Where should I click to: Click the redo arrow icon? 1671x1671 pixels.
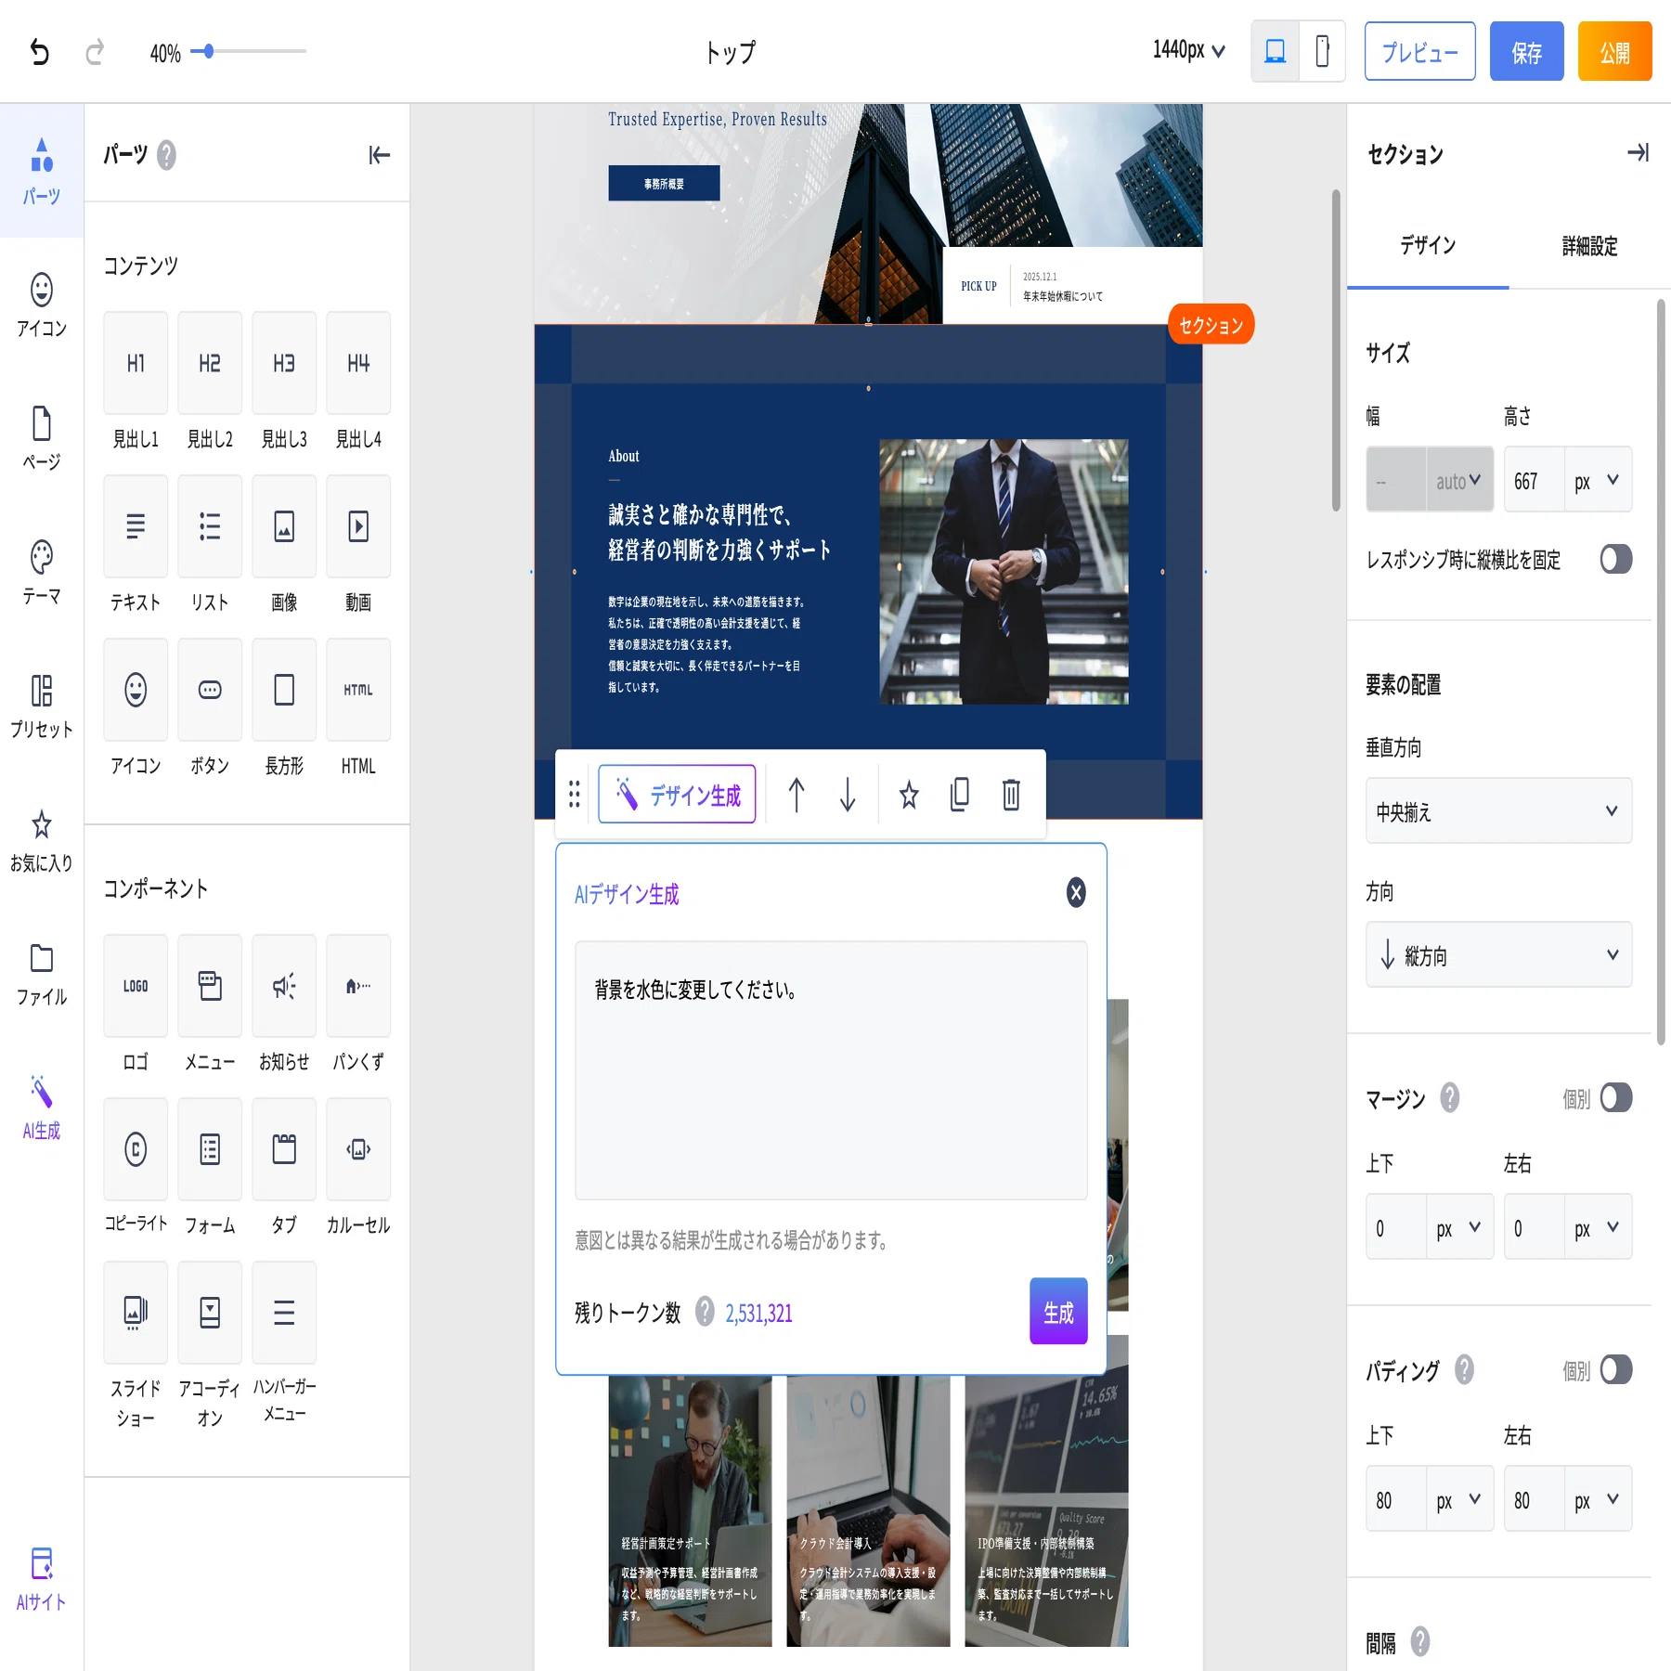point(95,52)
